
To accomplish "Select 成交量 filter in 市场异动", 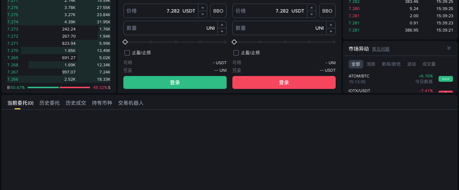I will point(429,64).
